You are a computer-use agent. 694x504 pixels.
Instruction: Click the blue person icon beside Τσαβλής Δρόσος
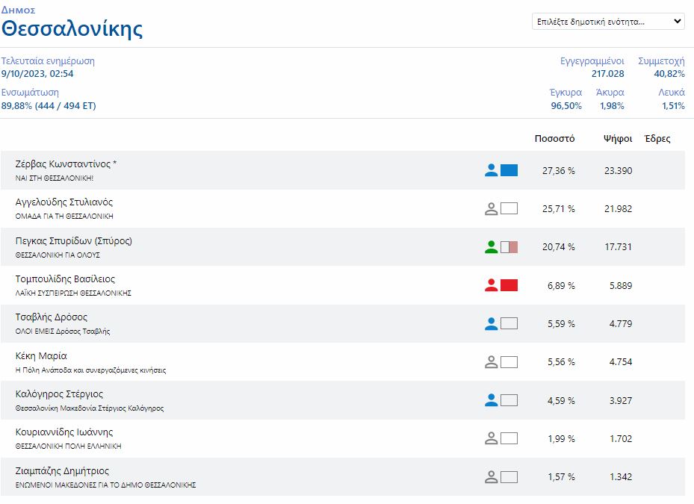[x=491, y=324]
